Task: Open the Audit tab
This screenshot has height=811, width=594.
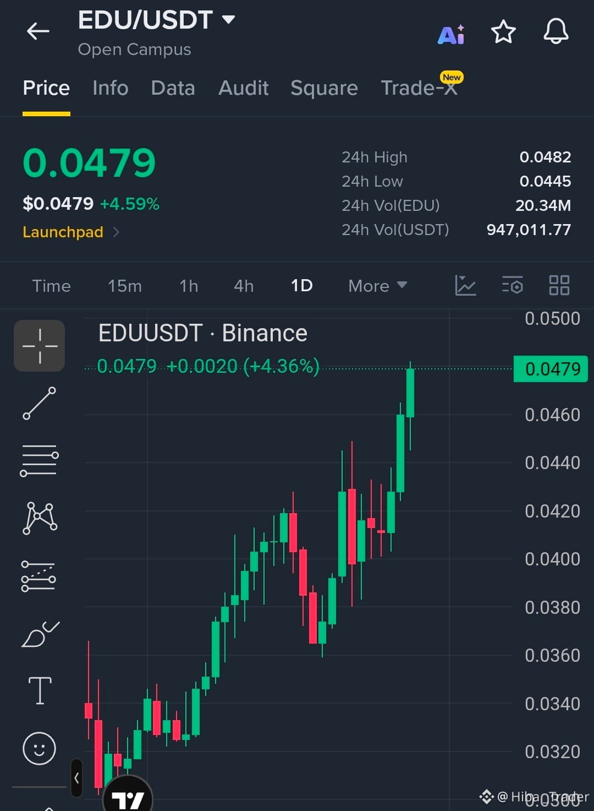Action: tap(244, 88)
